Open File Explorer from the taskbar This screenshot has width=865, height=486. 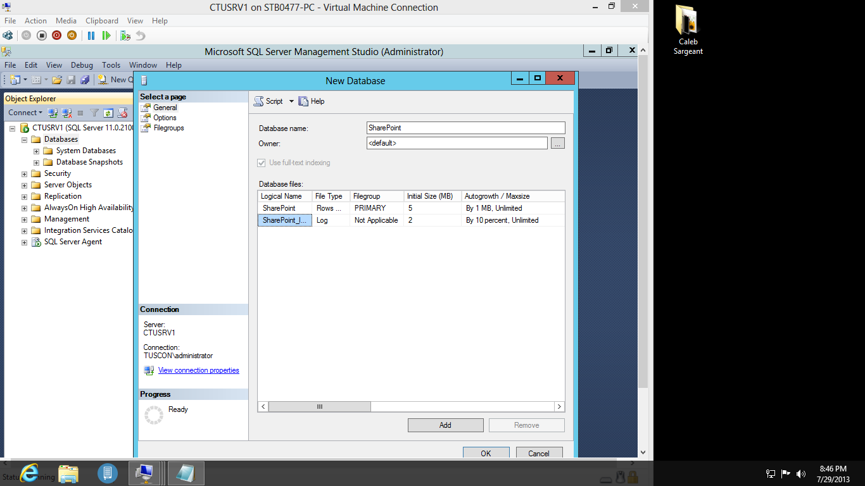coord(68,473)
